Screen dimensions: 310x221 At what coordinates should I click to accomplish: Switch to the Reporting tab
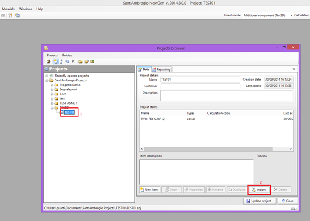point(161,69)
